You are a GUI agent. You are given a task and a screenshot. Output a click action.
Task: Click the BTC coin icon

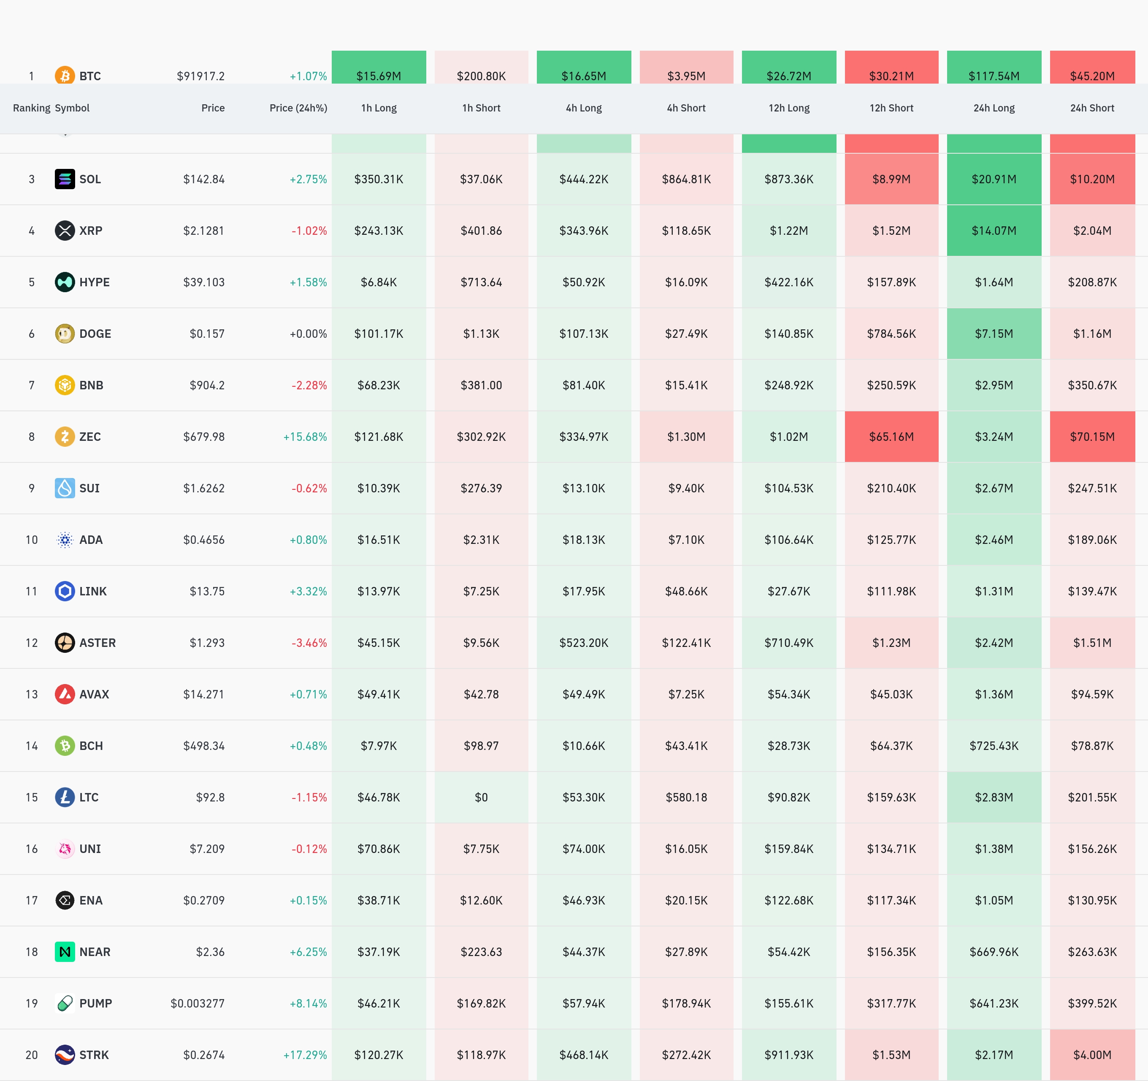[x=65, y=76]
